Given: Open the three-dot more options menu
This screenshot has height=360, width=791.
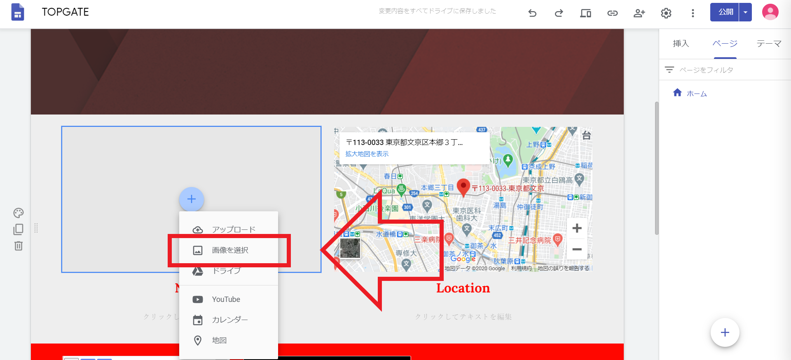Looking at the screenshot, I should click(693, 13).
